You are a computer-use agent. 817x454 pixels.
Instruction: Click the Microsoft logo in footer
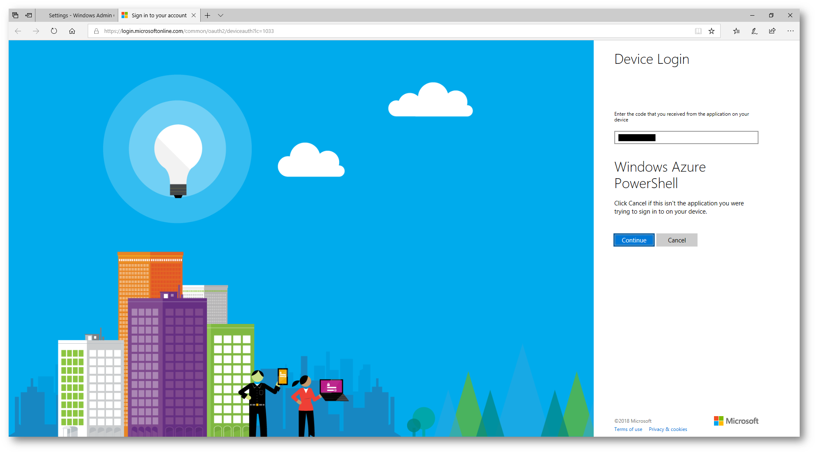click(x=736, y=421)
